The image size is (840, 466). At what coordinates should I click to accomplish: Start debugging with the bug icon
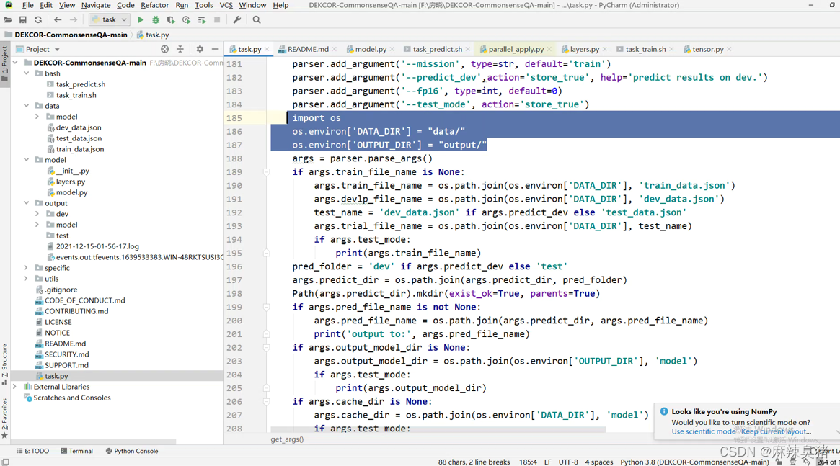click(155, 19)
